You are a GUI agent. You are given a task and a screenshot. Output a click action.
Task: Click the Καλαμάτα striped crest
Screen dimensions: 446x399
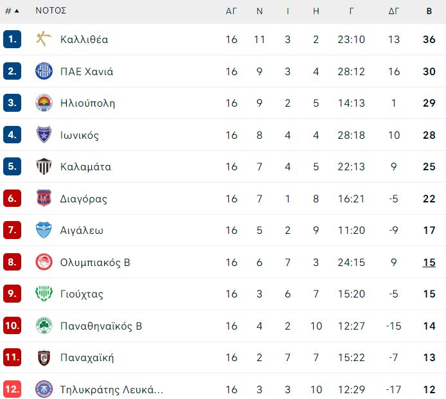click(x=44, y=166)
